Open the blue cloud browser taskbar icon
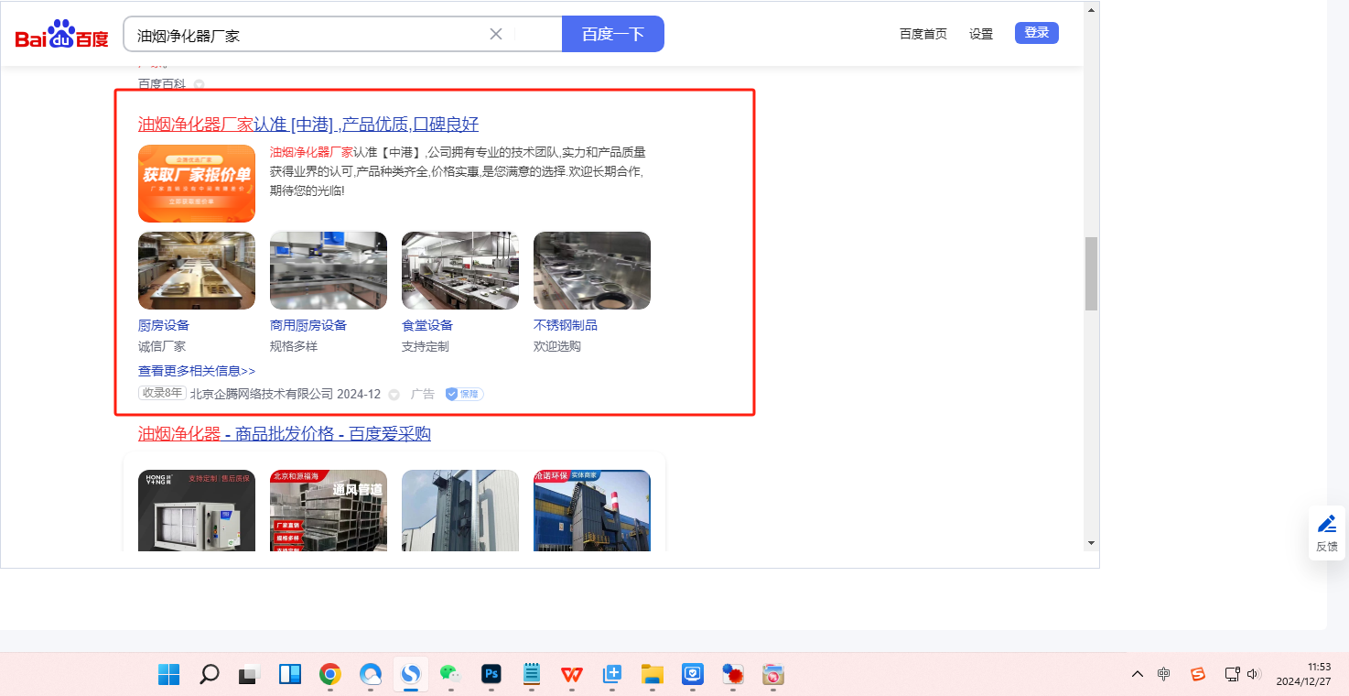The width and height of the screenshot is (1349, 696). click(x=371, y=675)
